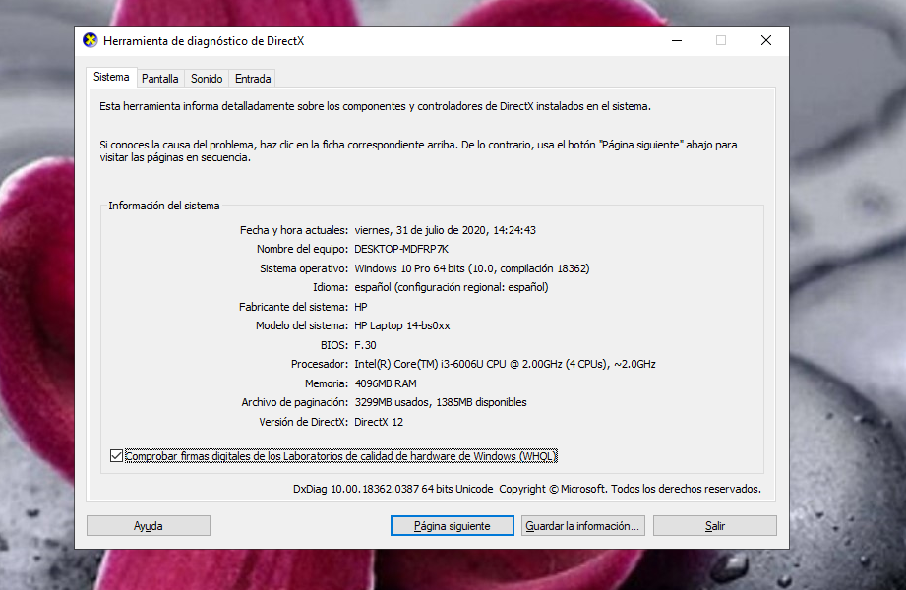
Task: Click the 'Windows 10 Pro 64 bits' value
Action: [409, 268]
